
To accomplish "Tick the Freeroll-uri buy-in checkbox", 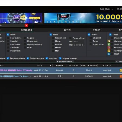I will pos(53,38).
